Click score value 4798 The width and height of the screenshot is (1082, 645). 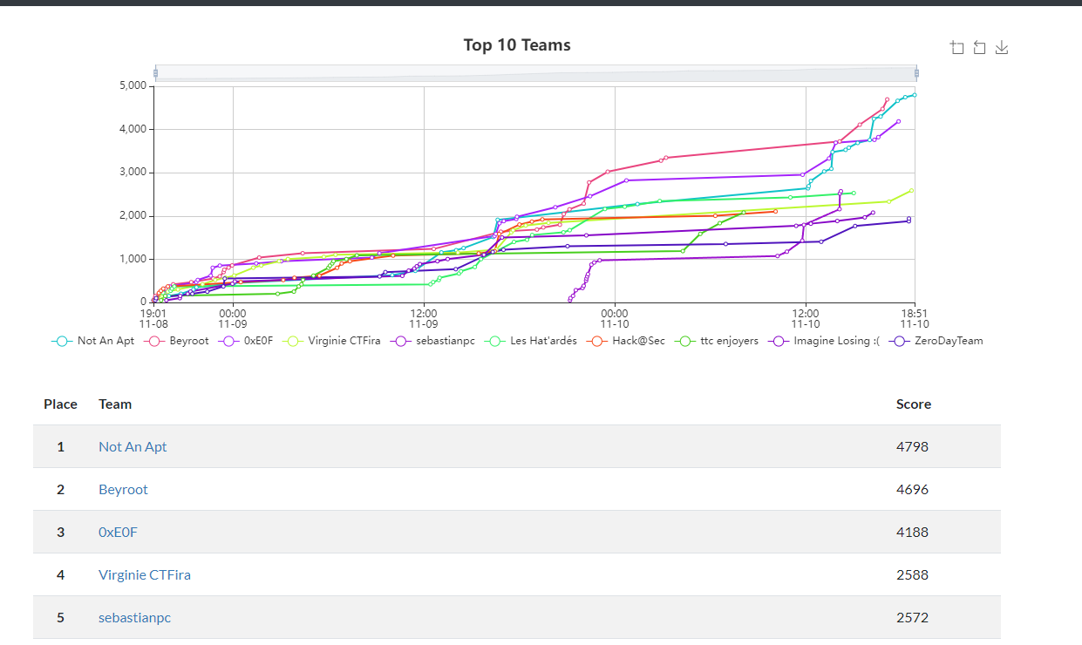(x=912, y=446)
